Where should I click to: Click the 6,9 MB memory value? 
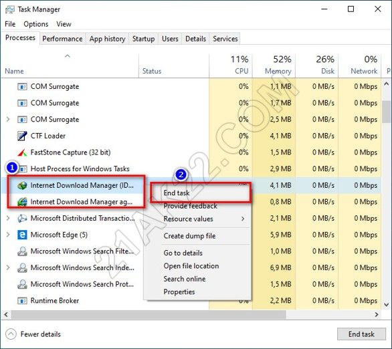tap(281, 268)
